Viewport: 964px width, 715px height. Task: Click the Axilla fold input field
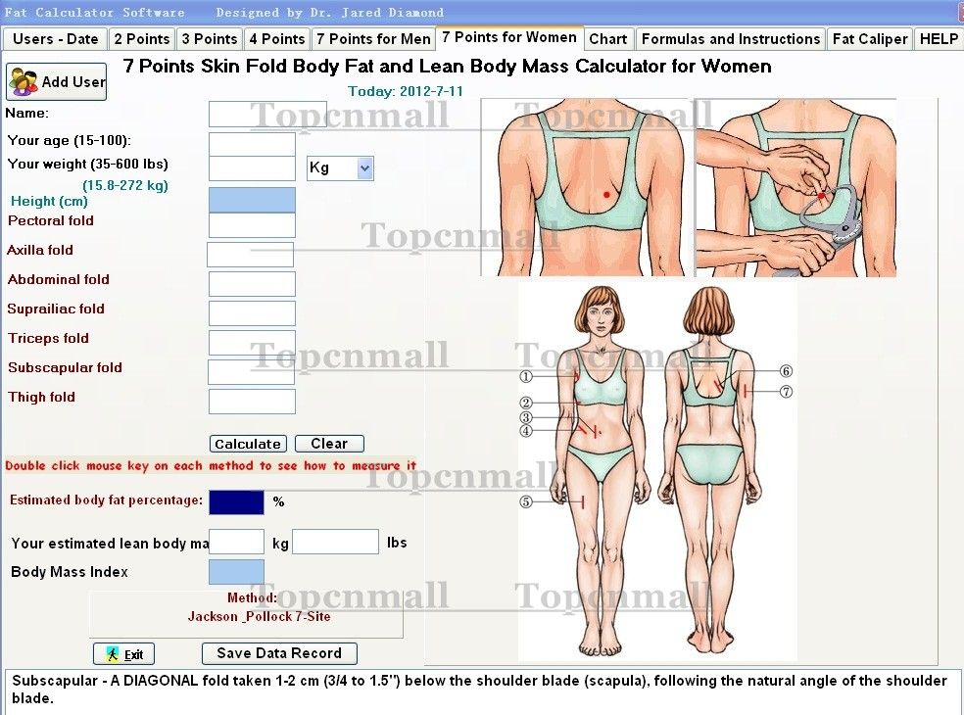[x=250, y=255]
